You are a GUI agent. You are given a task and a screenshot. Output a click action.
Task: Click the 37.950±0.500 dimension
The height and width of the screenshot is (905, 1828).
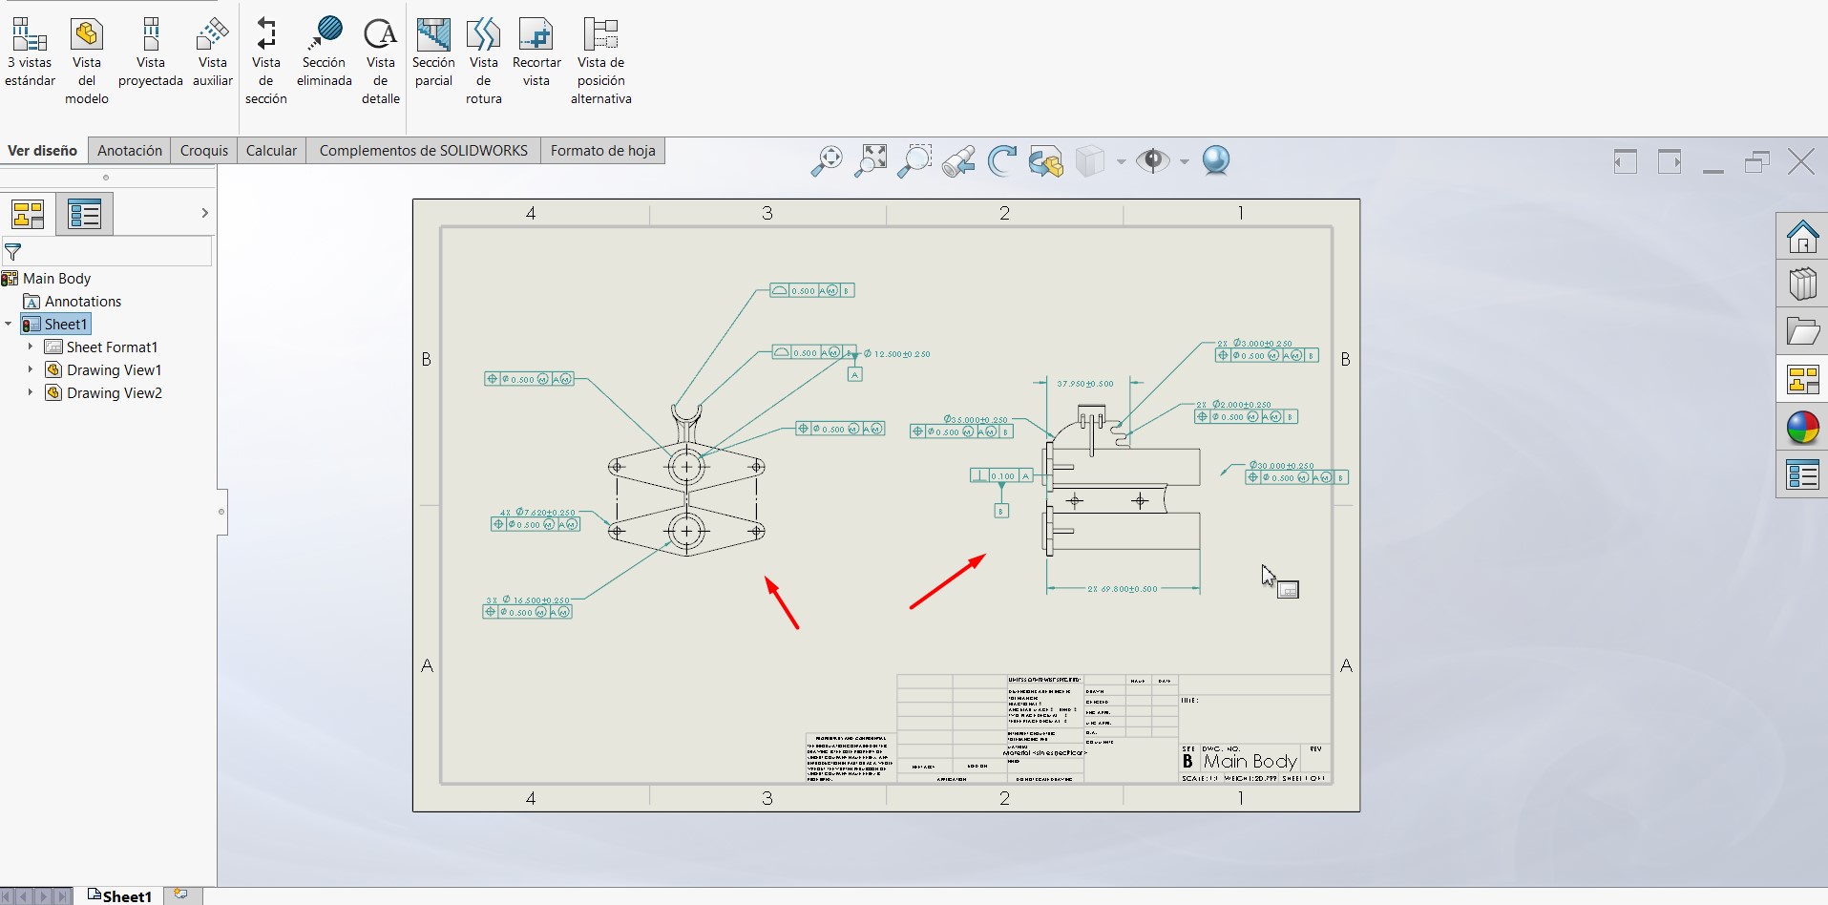(x=1085, y=384)
